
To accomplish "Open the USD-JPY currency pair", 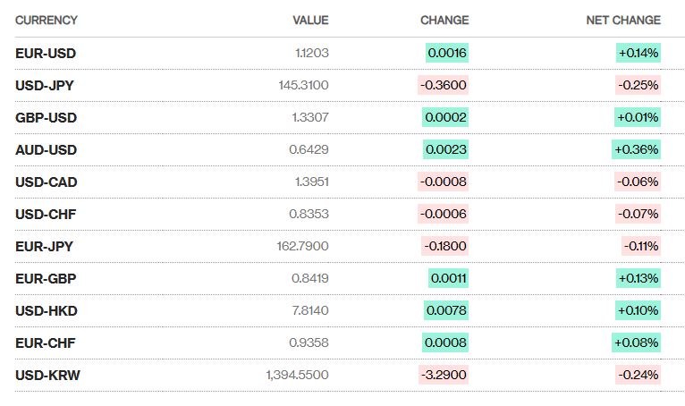I will coord(45,85).
